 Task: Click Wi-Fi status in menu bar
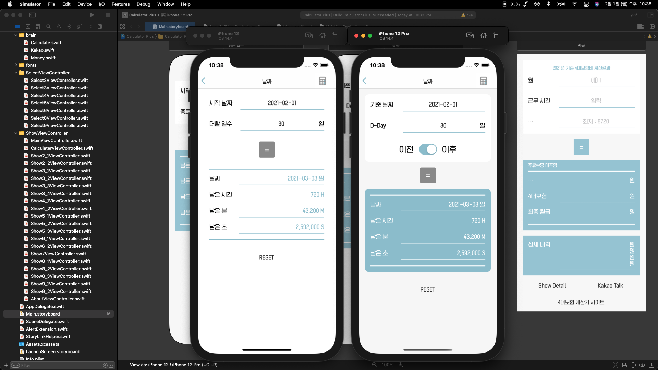(575, 4)
